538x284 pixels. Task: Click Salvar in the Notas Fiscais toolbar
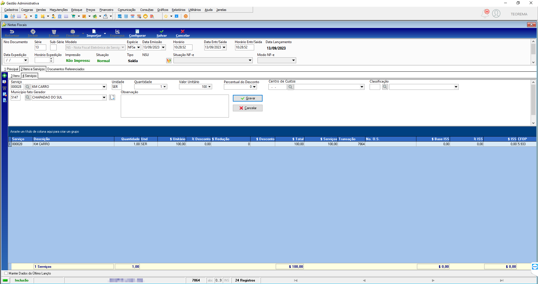162,33
